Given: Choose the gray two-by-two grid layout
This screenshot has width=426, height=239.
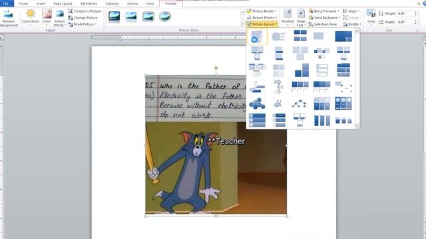Looking at the screenshot, I should [x=278, y=70].
